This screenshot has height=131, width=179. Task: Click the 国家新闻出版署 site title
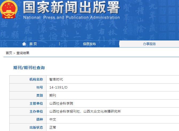pos(71,8)
